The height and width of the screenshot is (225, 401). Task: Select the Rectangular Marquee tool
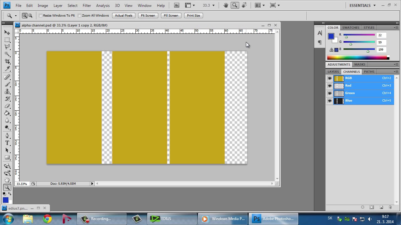tap(7, 40)
